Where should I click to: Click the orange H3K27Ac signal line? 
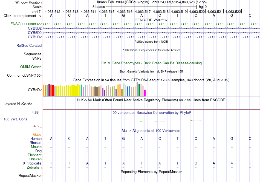pyautogui.click(x=151, y=109)
